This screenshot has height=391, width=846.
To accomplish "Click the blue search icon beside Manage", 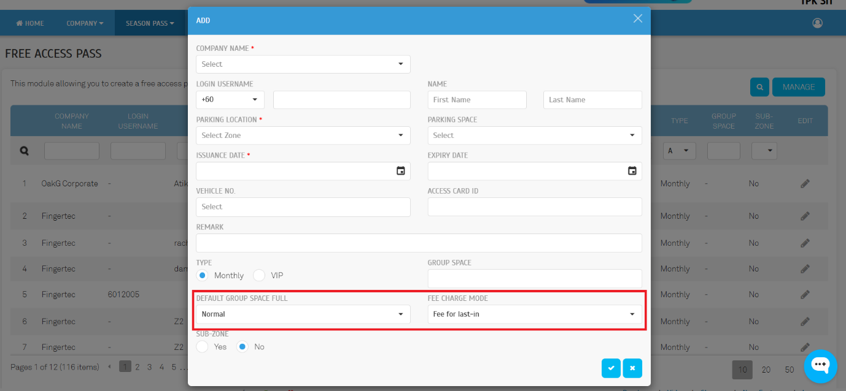I will (x=759, y=87).
